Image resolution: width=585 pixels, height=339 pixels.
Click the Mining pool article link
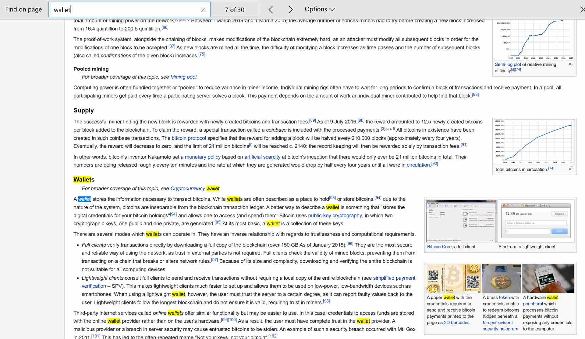pyautogui.click(x=183, y=77)
